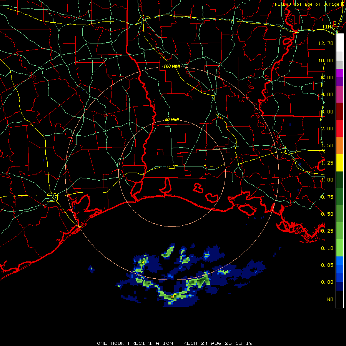Click the '[IN]' units label
The height and width of the screenshot is (346, 346).
[x=328, y=27]
